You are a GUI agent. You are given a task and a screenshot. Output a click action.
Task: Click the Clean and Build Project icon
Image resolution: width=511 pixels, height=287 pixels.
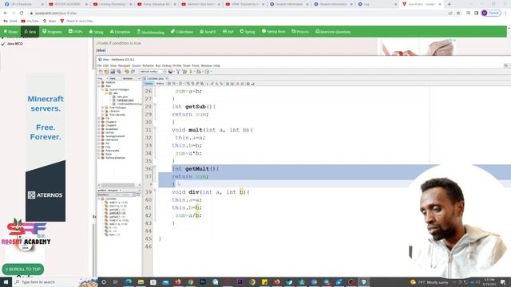coord(184,72)
